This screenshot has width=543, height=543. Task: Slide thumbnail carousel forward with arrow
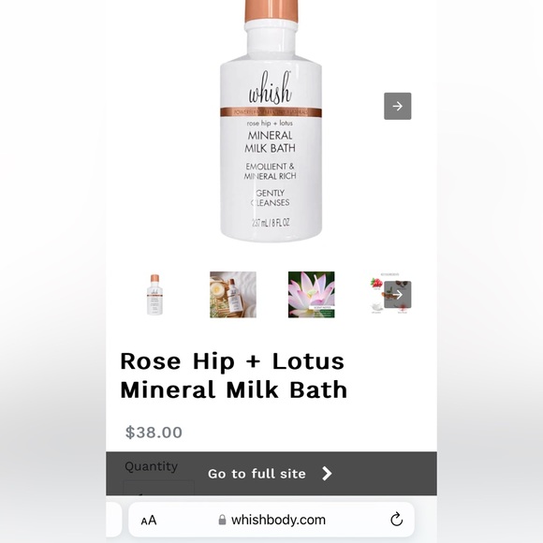397,294
